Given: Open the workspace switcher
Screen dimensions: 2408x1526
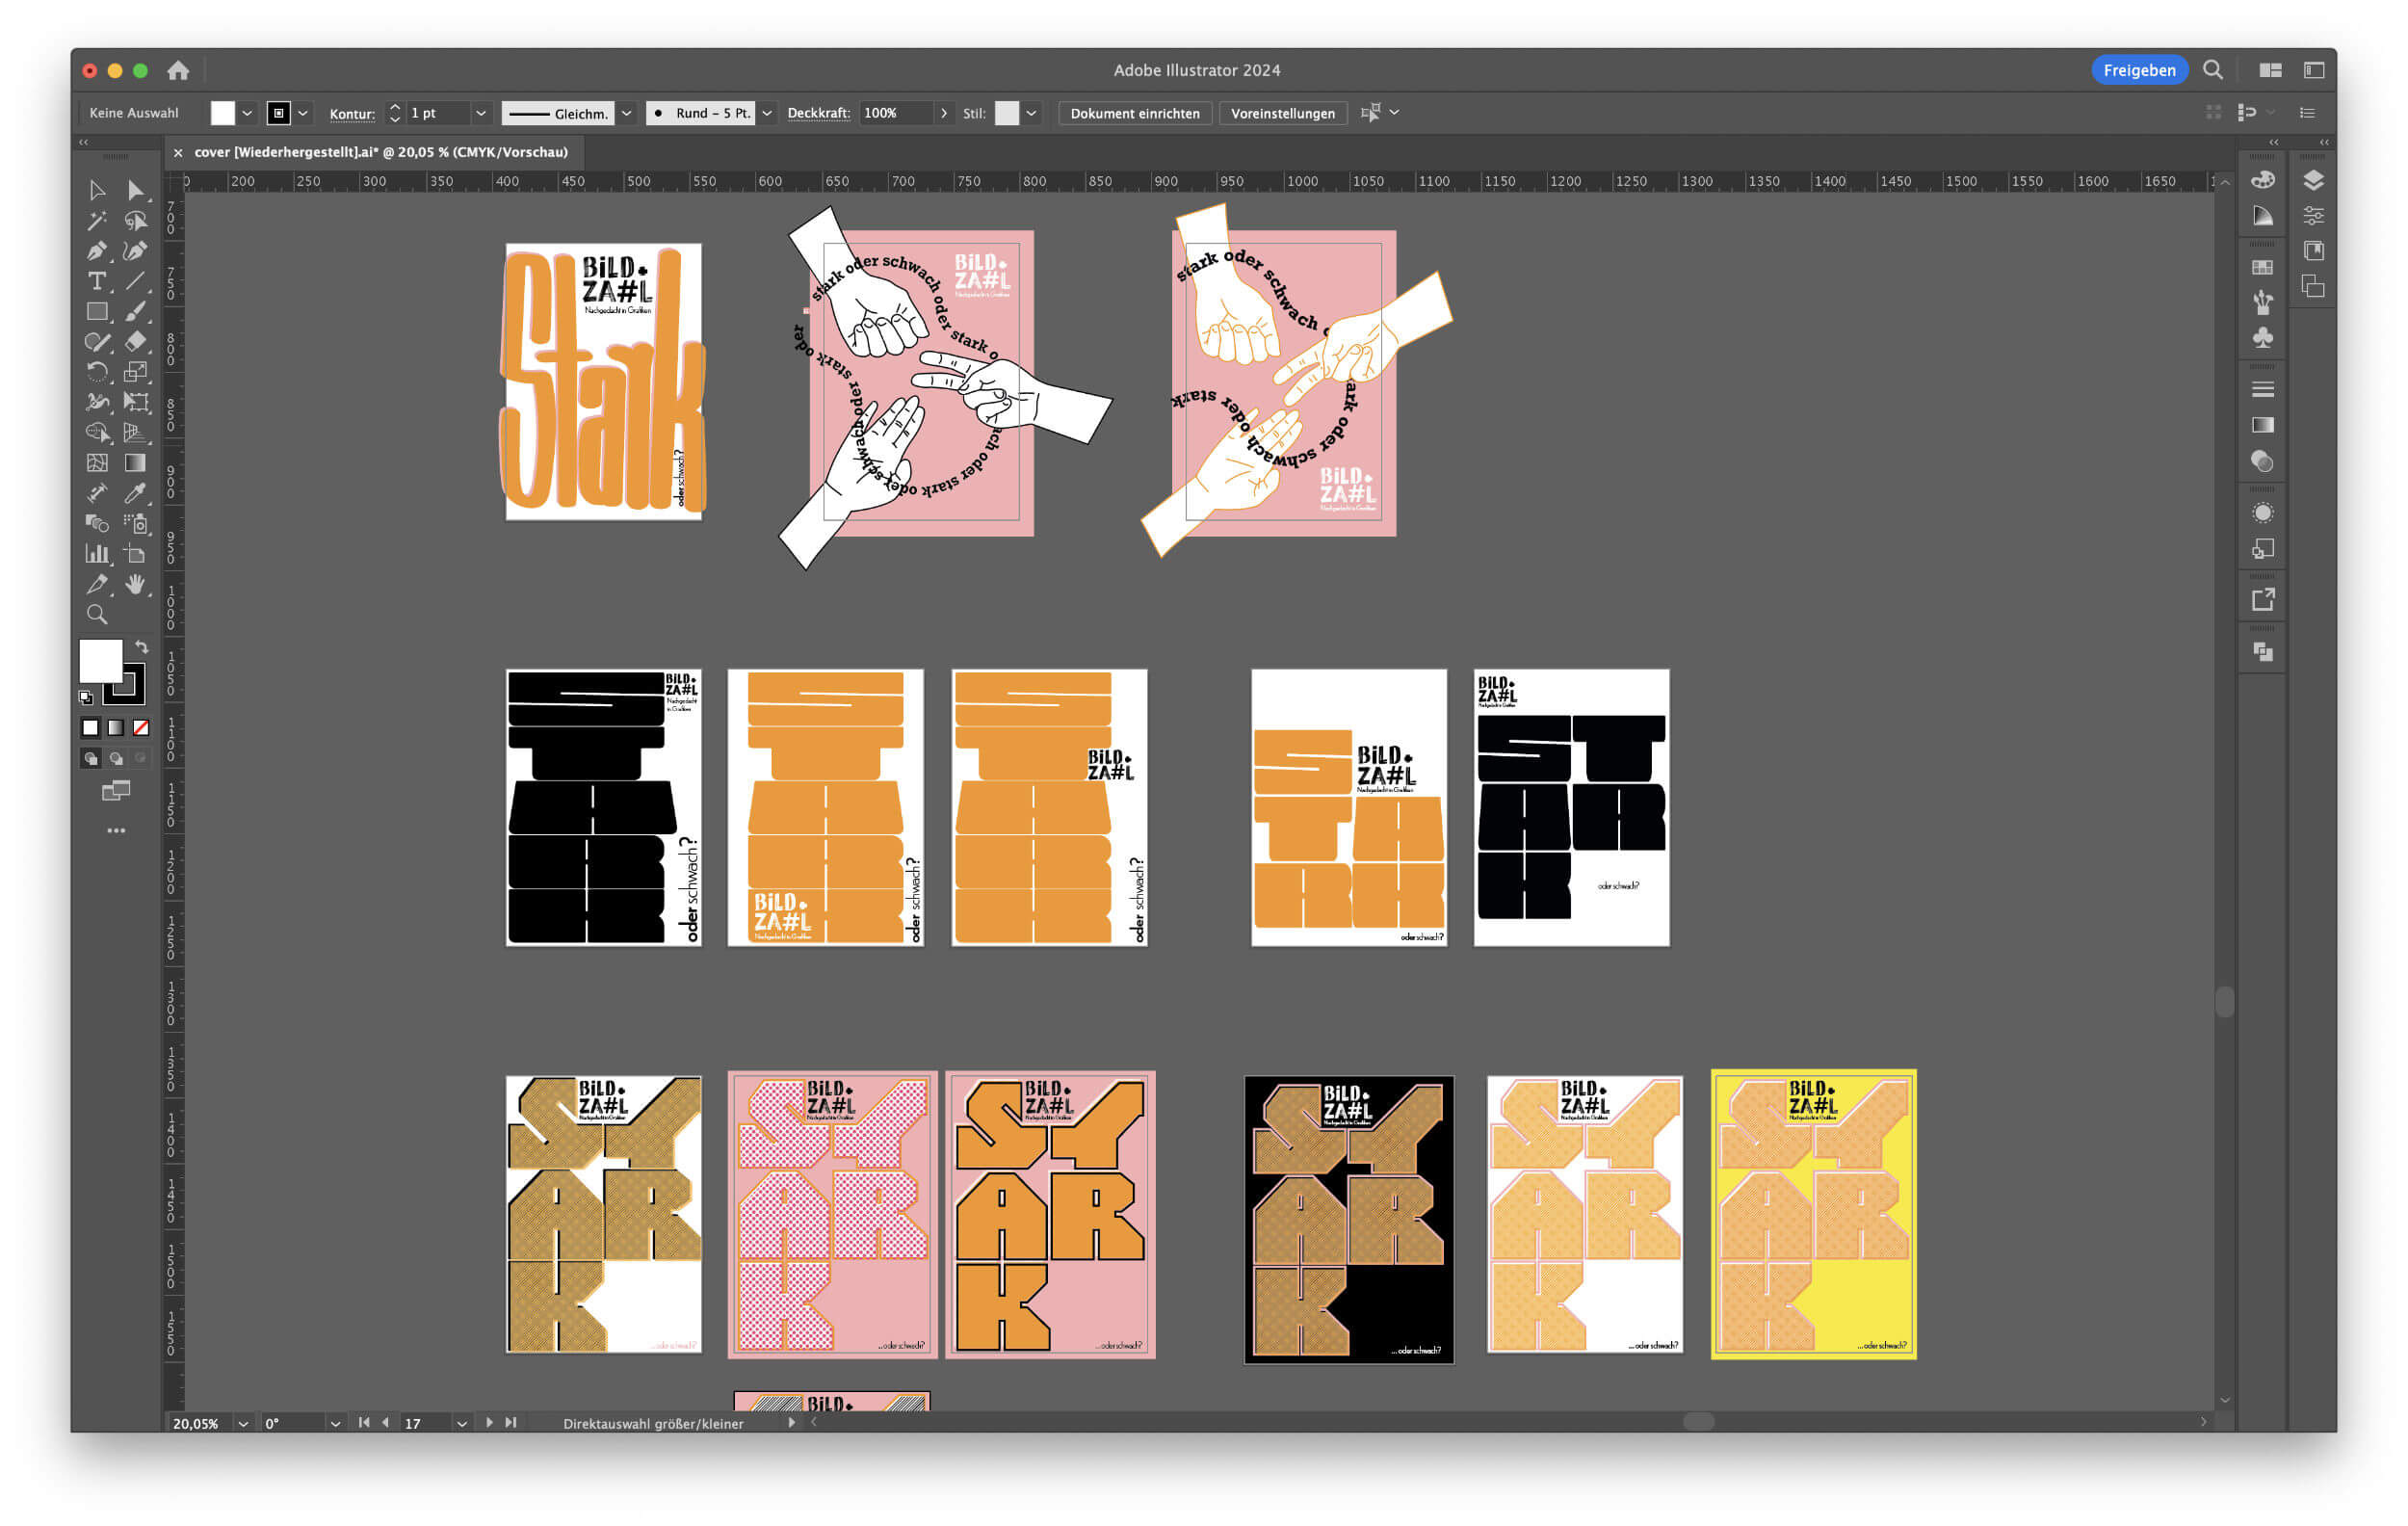Looking at the screenshot, I should pos(2314,70).
